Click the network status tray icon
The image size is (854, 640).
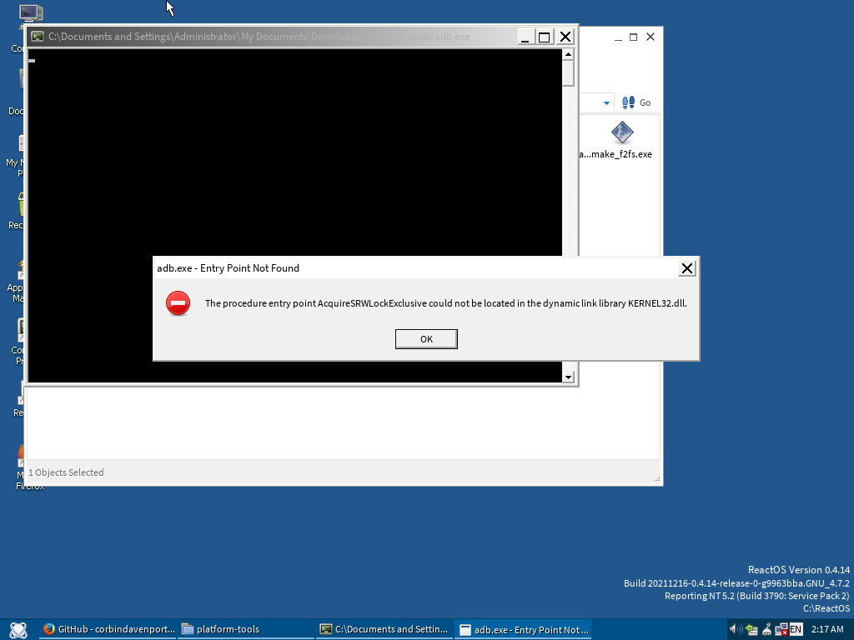781,628
